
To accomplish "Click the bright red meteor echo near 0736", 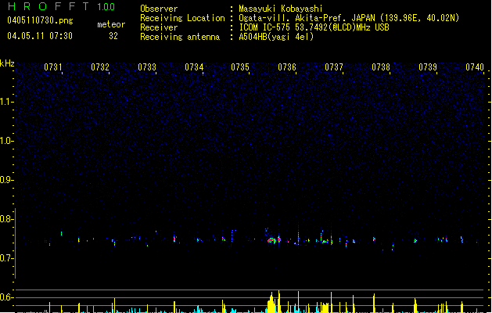I will [272, 240].
